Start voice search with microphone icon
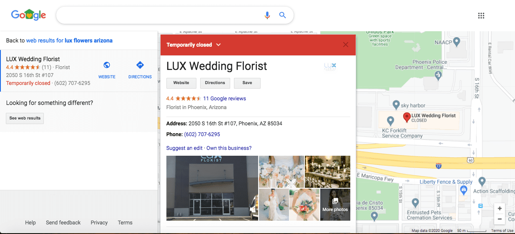515x234 pixels. pyautogui.click(x=267, y=15)
